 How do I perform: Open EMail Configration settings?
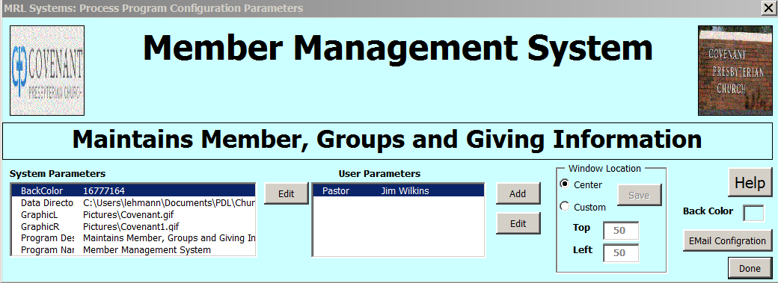(x=727, y=241)
